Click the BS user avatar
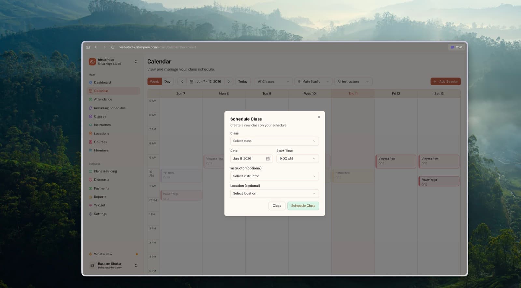Image resolution: width=521 pixels, height=288 pixels. pyautogui.click(x=92, y=266)
